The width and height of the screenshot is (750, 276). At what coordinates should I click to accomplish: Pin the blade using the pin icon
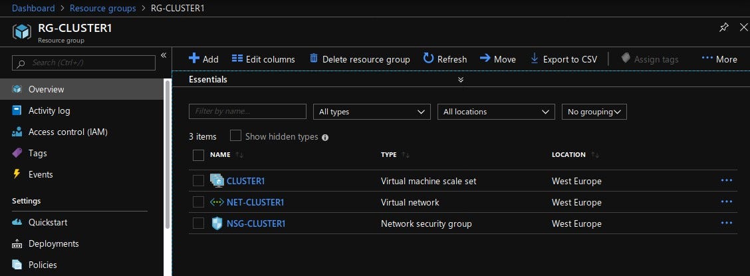[723, 28]
